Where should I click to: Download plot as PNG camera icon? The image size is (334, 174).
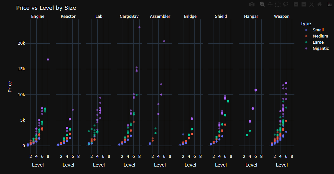point(252,4)
